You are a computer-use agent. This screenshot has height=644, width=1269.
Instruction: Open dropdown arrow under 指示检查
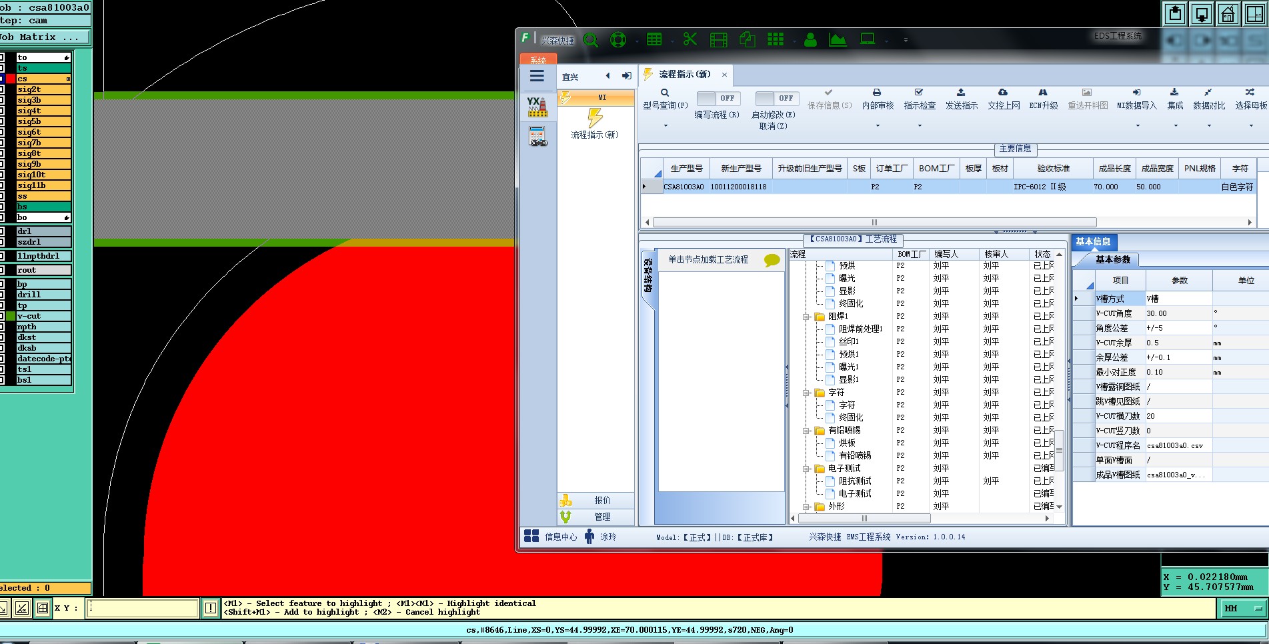pos(920,125)
